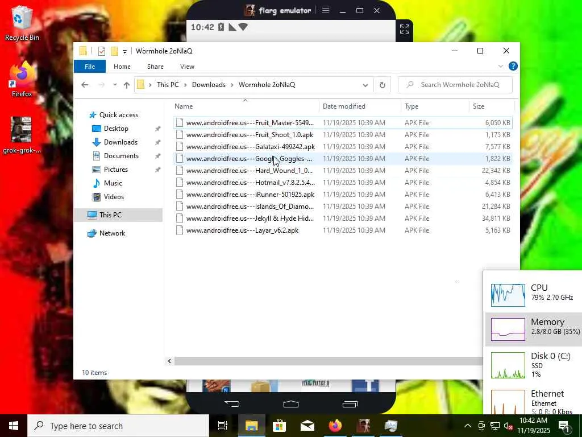
Task: Open Microsoft Store from the taskbar
Action: tap(279, 426)
